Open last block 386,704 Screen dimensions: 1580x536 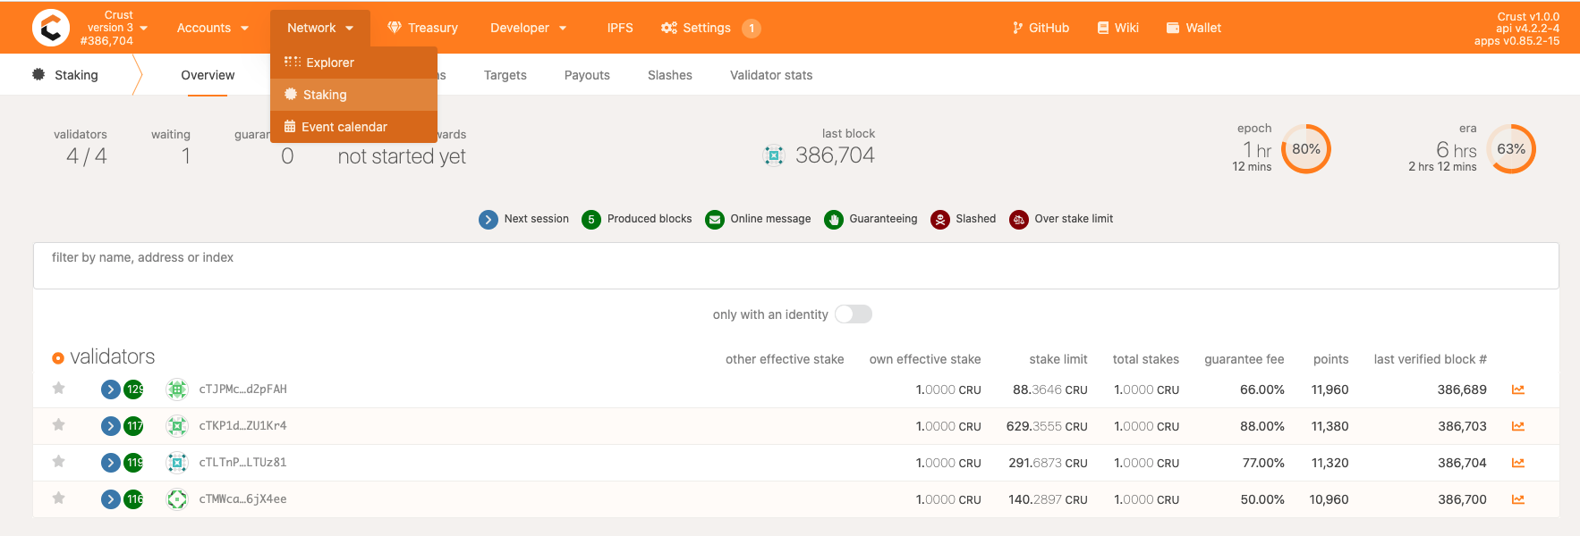tap(835, 155)
